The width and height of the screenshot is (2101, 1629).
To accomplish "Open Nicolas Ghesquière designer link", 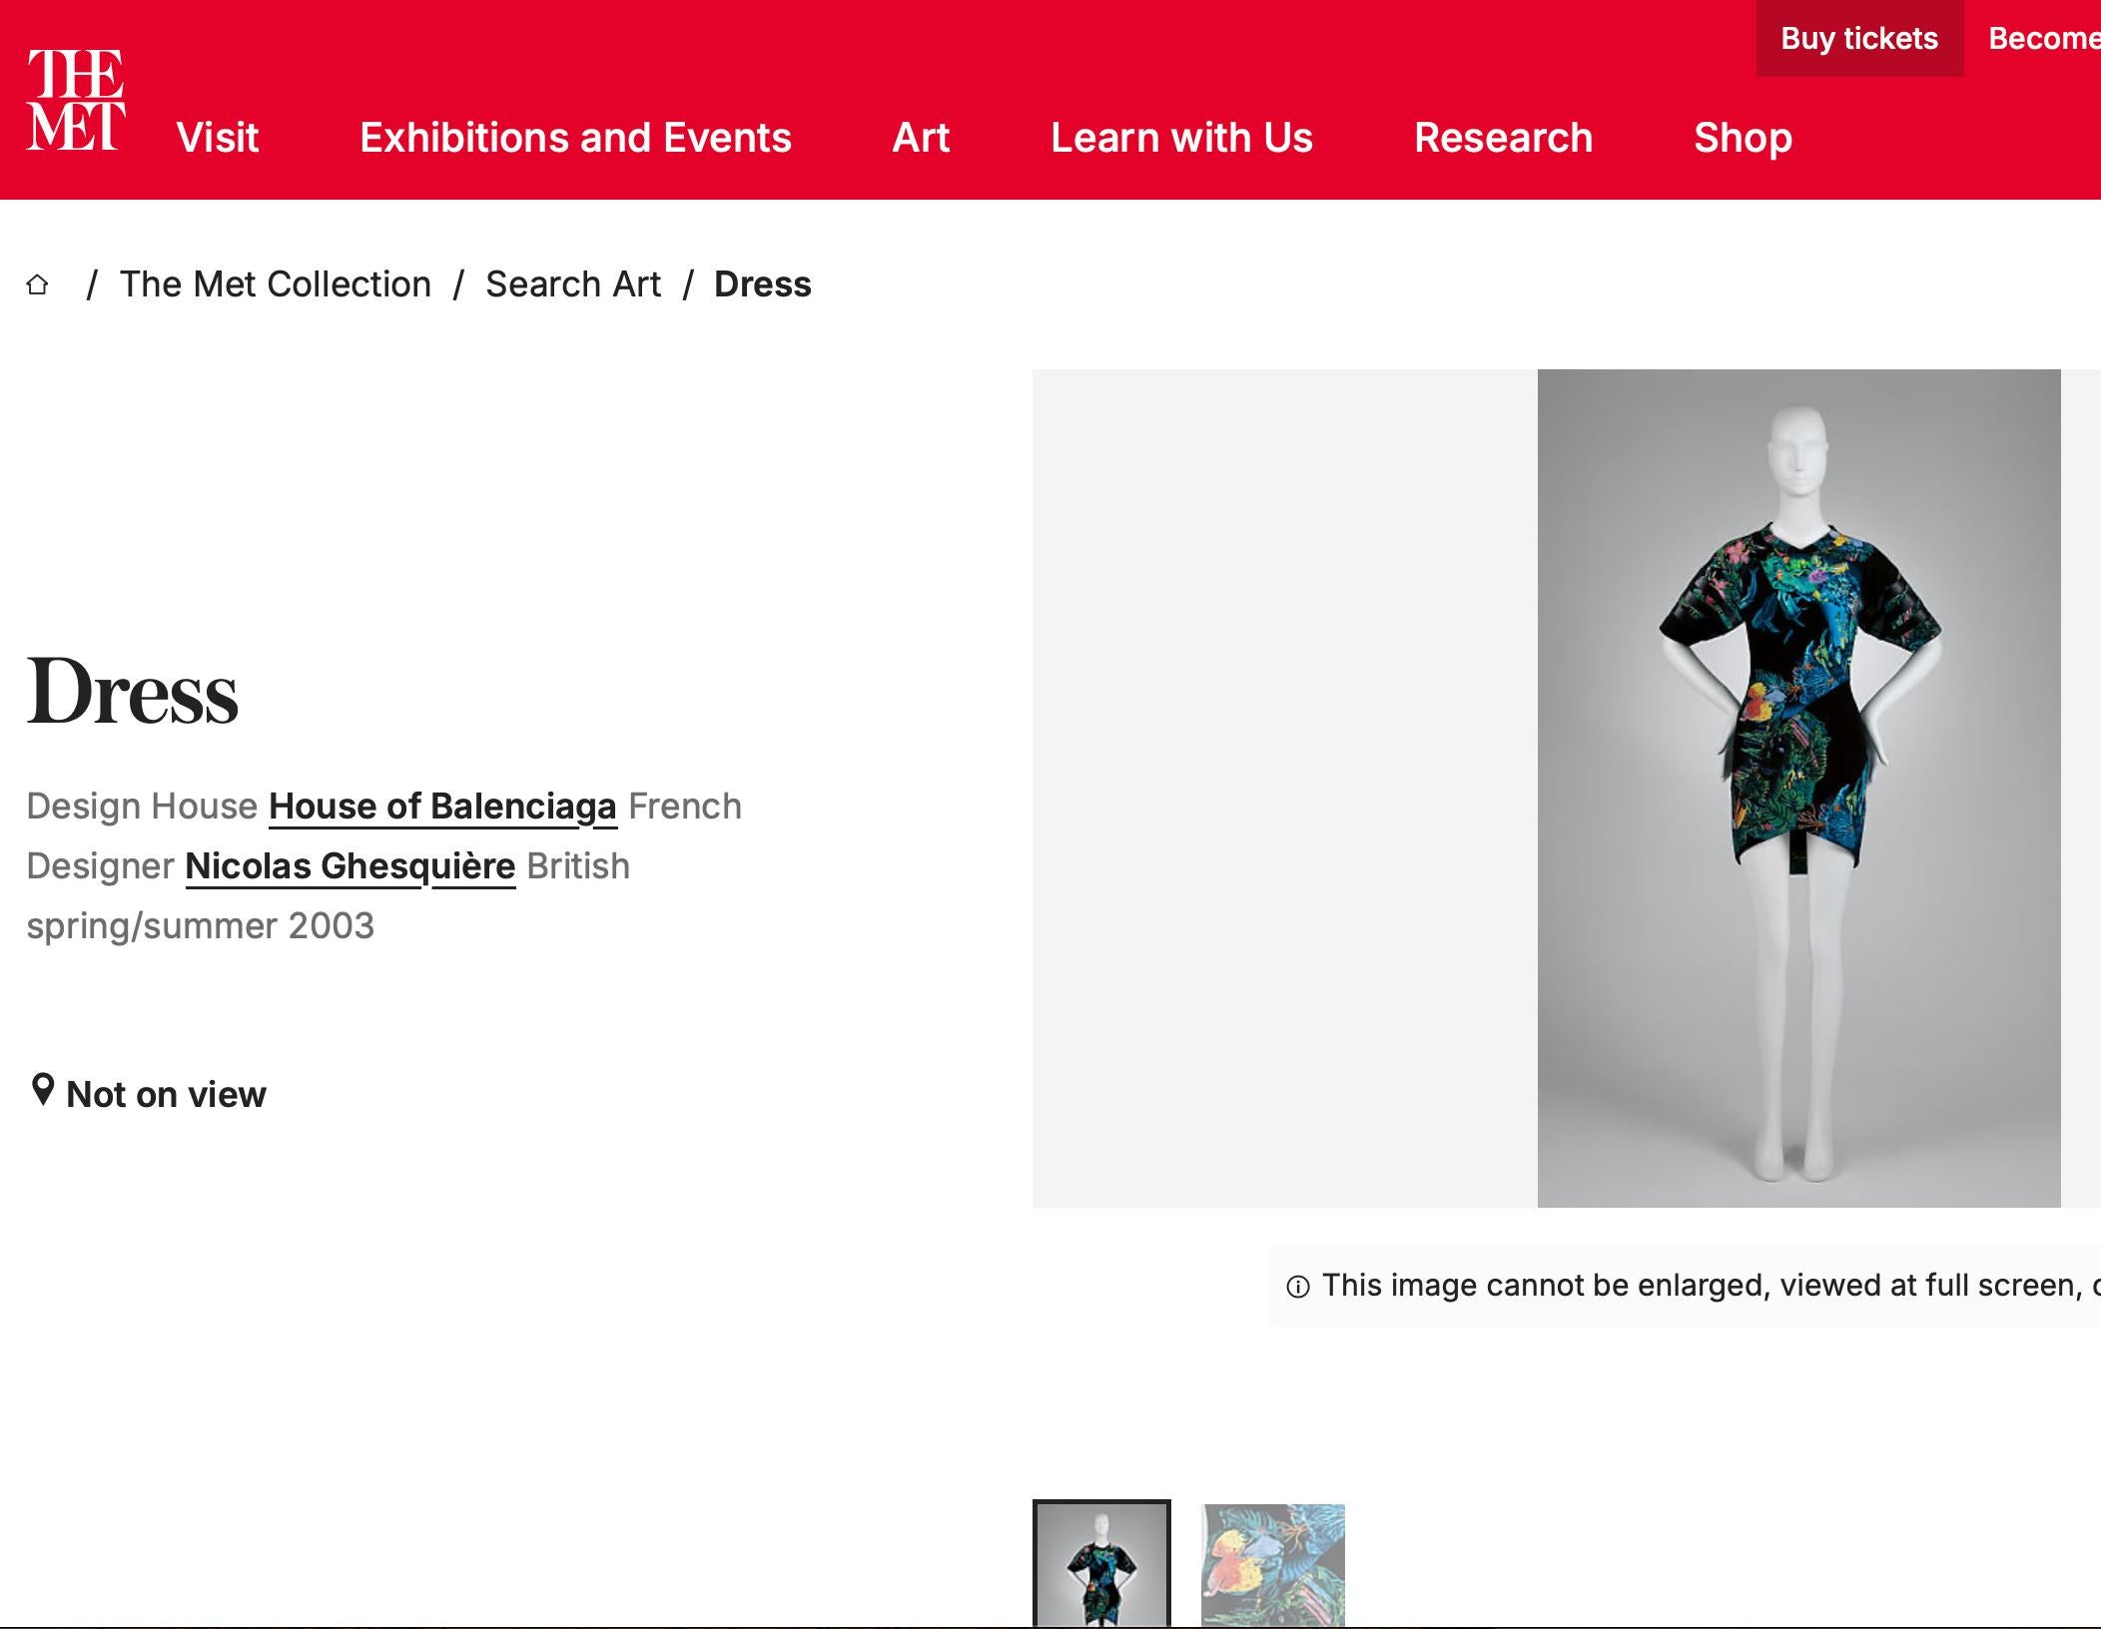I will coord(350,866).
